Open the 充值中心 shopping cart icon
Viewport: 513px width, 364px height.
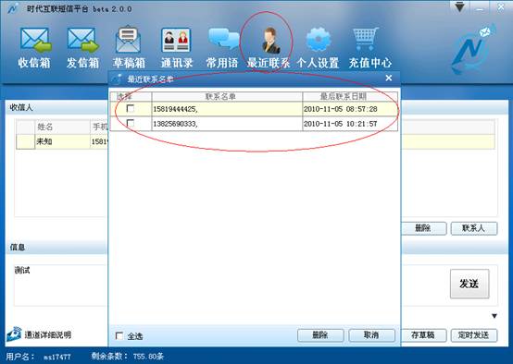(366, 39)
